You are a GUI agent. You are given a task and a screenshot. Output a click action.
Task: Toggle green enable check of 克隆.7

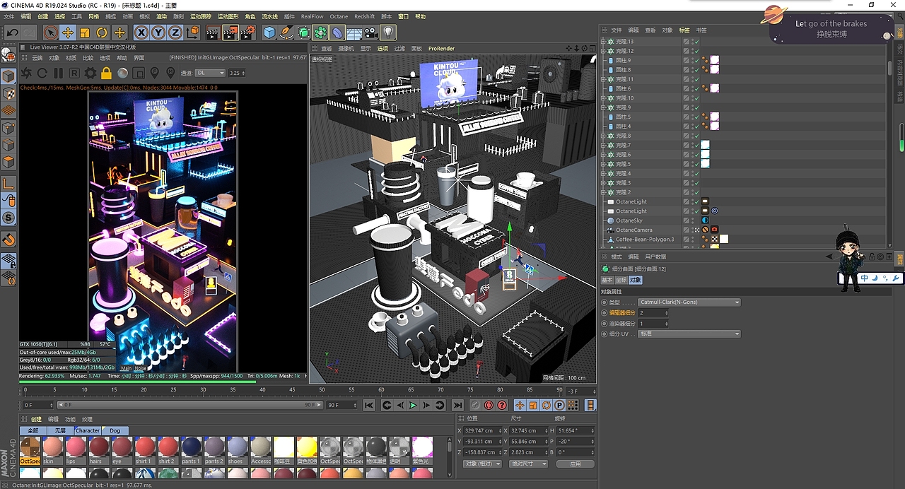pyautogui.click(x=696, y=145)
